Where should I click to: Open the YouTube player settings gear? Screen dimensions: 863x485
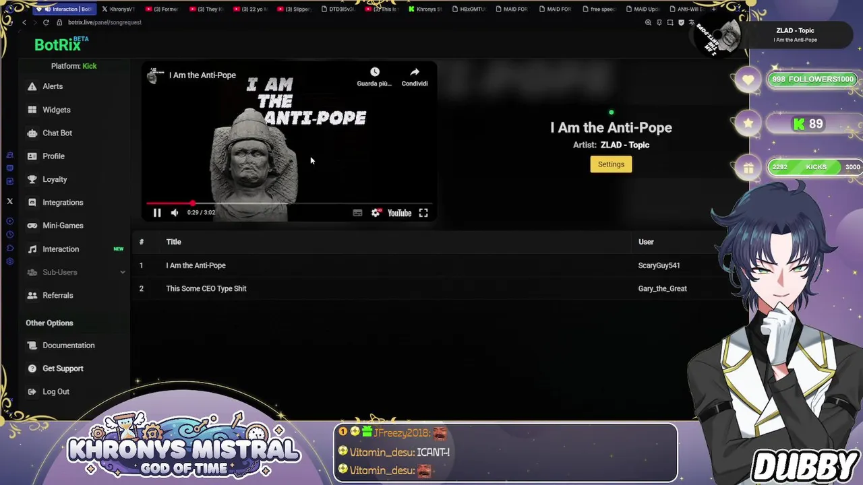376,213
